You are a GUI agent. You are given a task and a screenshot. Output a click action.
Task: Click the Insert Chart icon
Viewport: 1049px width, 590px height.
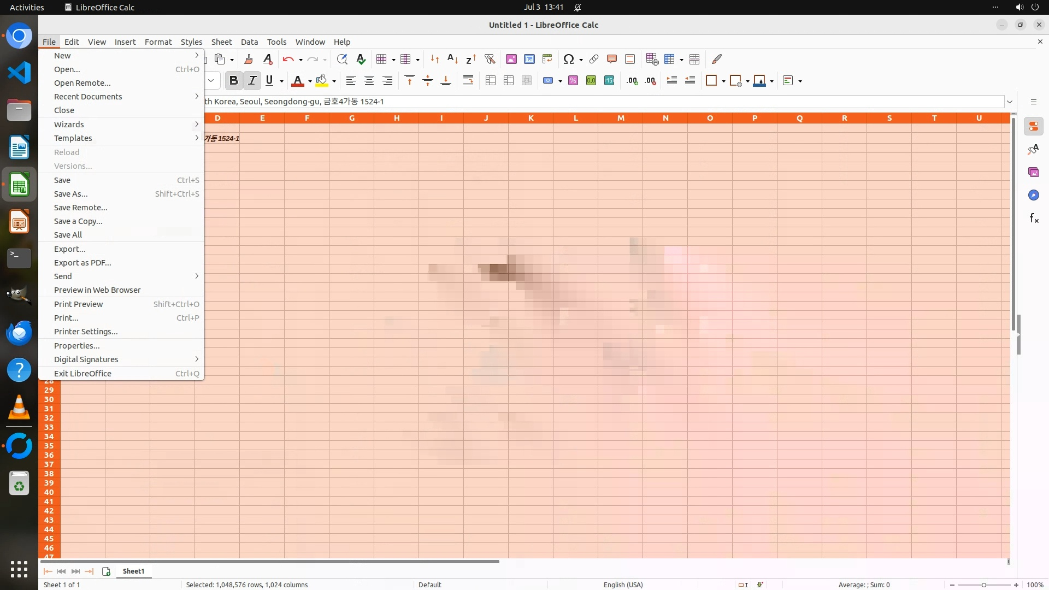click(x=529, y=59)
